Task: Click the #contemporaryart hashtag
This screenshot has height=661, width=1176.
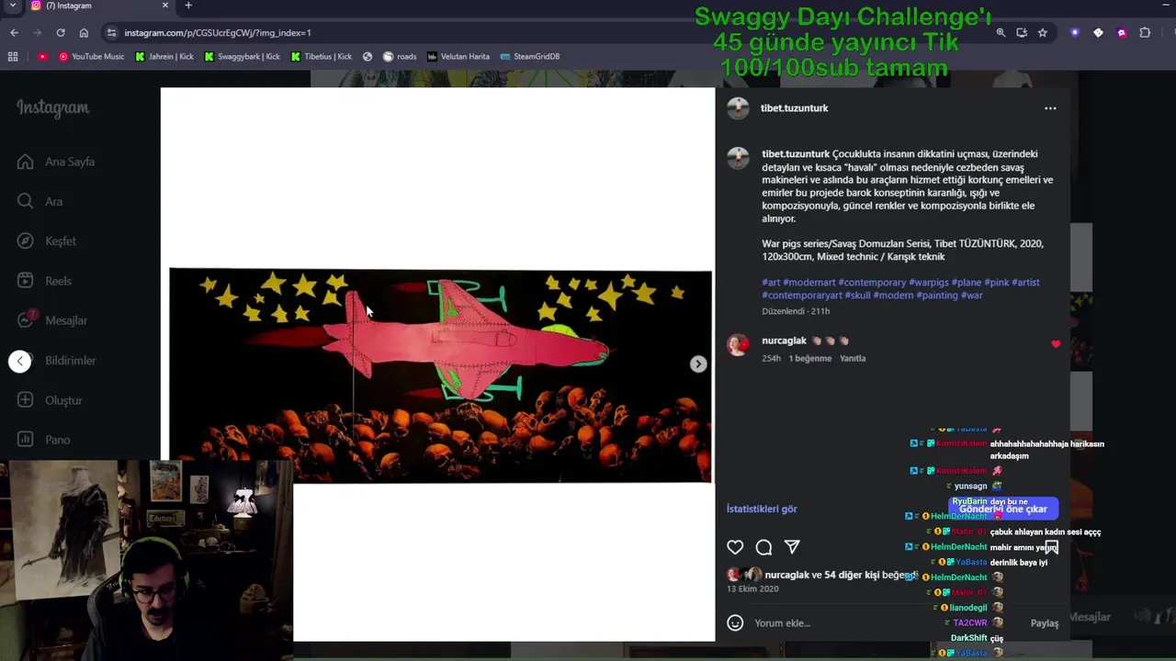Action: click(x=801, y=295)
